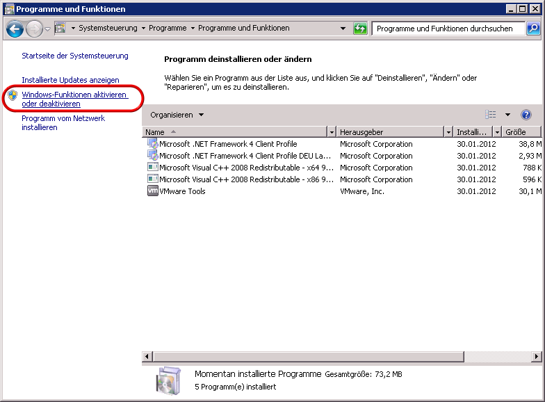Click size value 30,1 M
The width and height of the screenshot is (545, 402).
530,191
